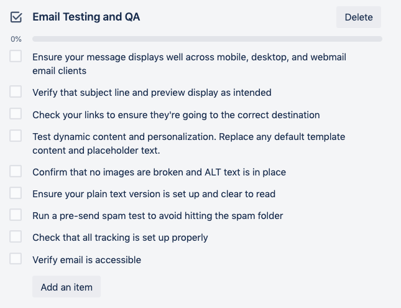Click the Add an item button

point(67,287)
